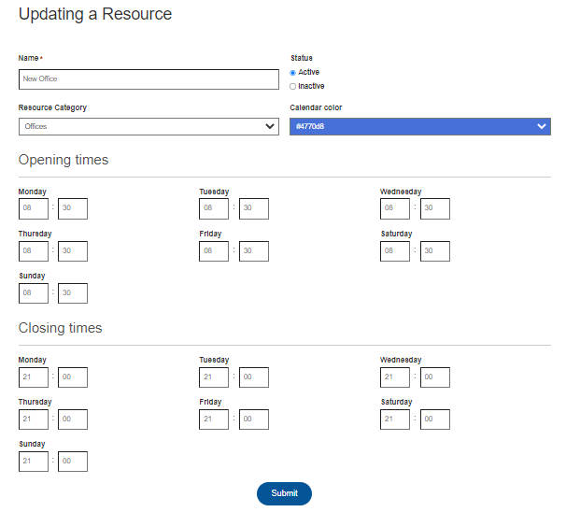Screen dimensions: 566x512
Task: Click the Submit button
Action: click(284, 493)
